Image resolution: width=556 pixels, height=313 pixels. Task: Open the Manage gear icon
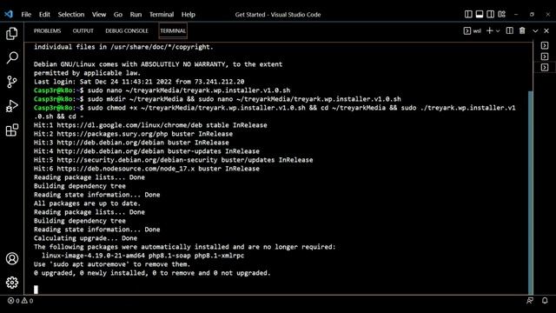pos(12,283)
